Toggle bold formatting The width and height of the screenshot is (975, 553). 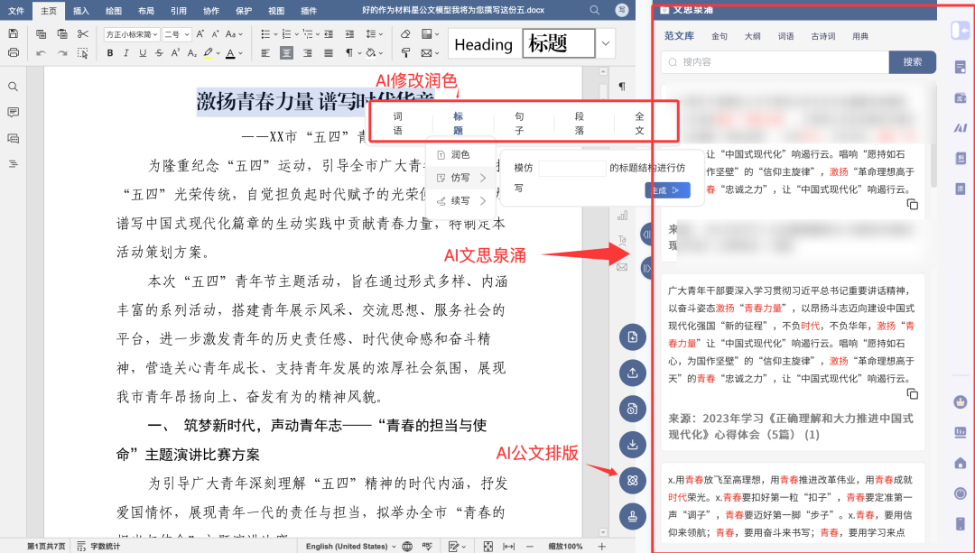click(110, 53)
